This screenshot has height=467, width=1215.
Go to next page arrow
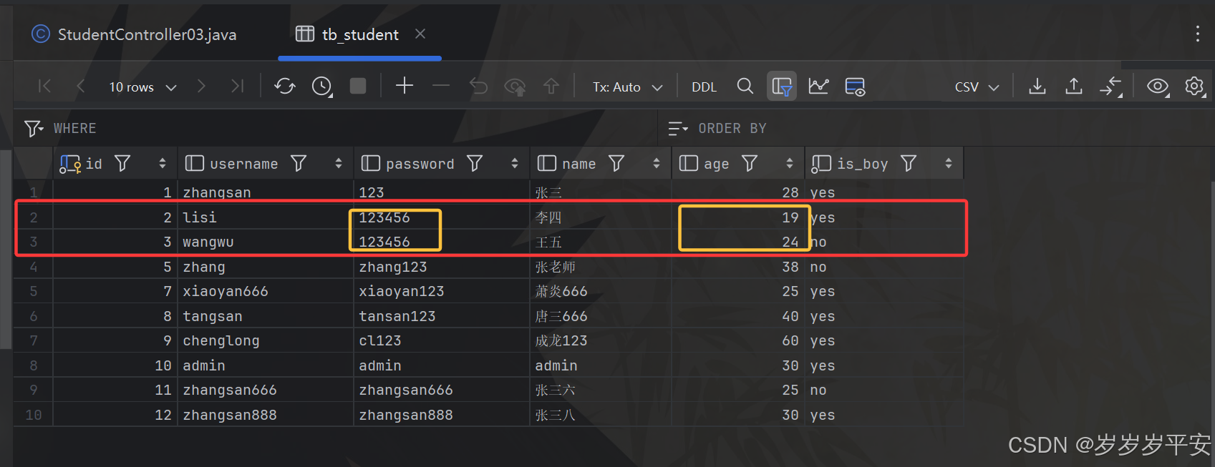(201, 87)
